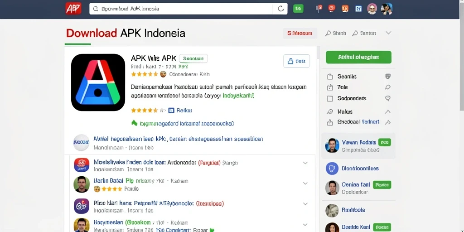This screenshot has height=232, width=464.
Task: Open the Avhlel hagoealkaan blue link
Action: click(x=178, y=139)
